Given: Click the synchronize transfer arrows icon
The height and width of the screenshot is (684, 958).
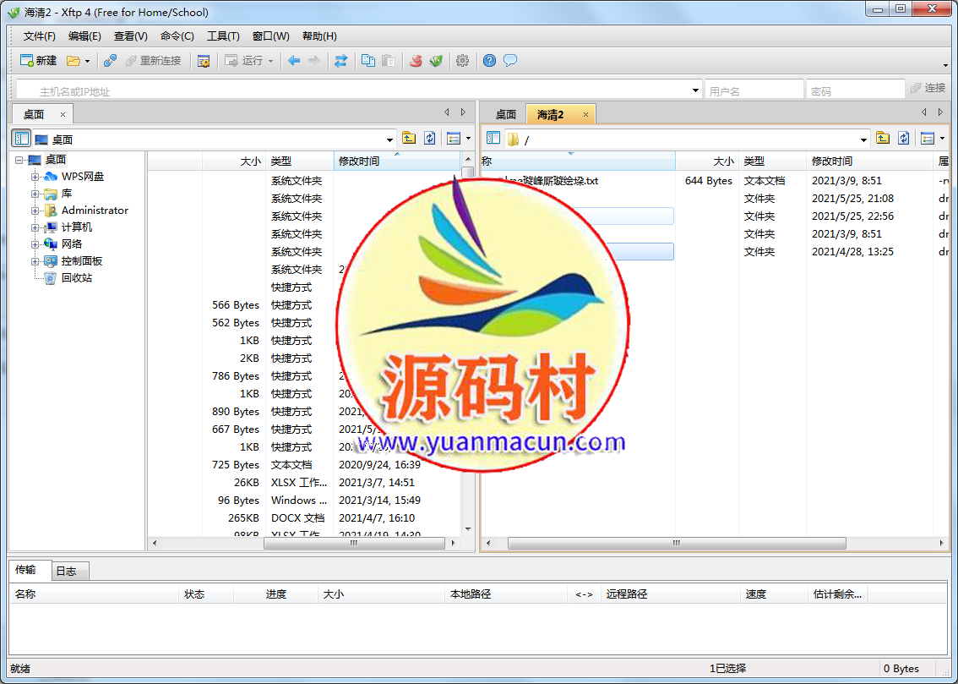Looking at the screenshot, I should [x=340, y=61].
